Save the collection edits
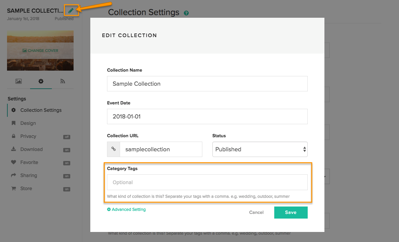 click(x=291, y=213)
